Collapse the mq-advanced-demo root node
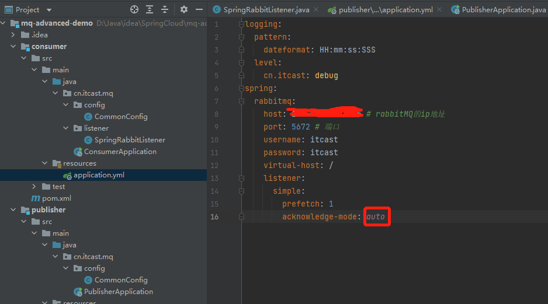 click(x=3, y=23)
